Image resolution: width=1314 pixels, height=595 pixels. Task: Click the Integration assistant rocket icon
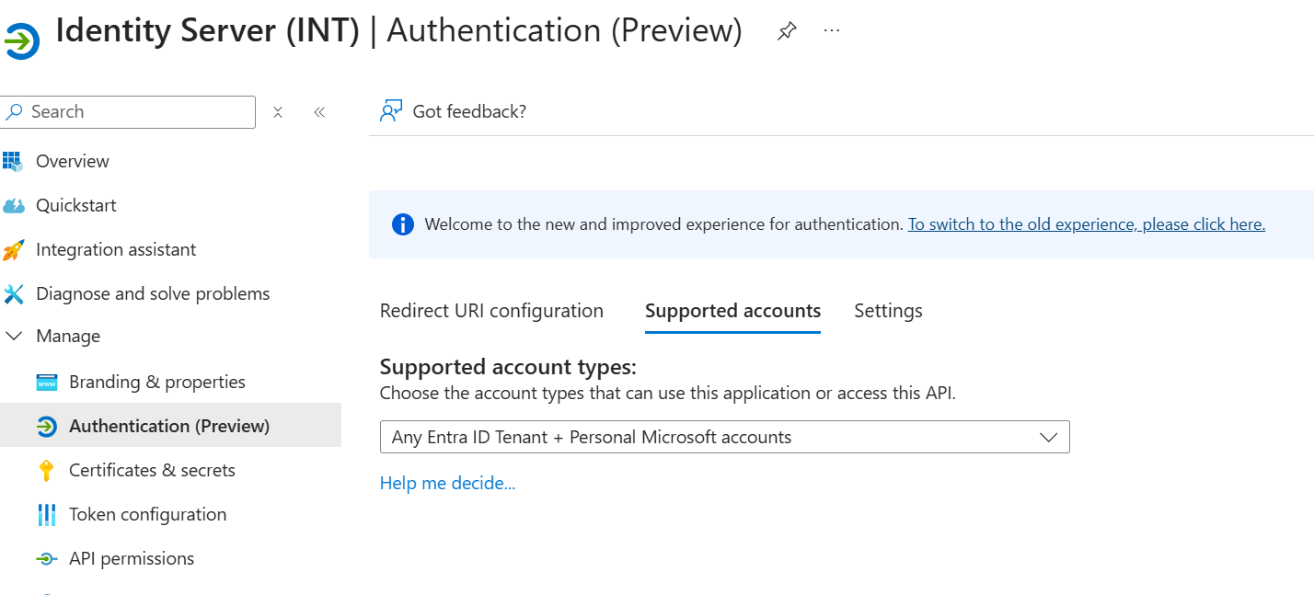13,250
